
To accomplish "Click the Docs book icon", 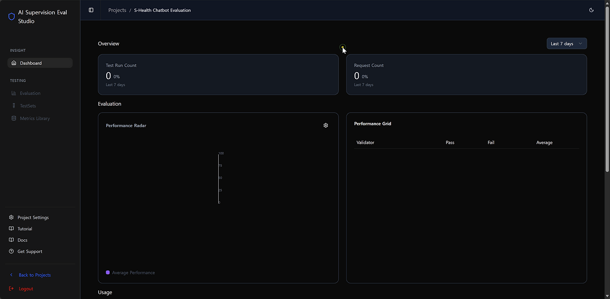I will (11, 240).
